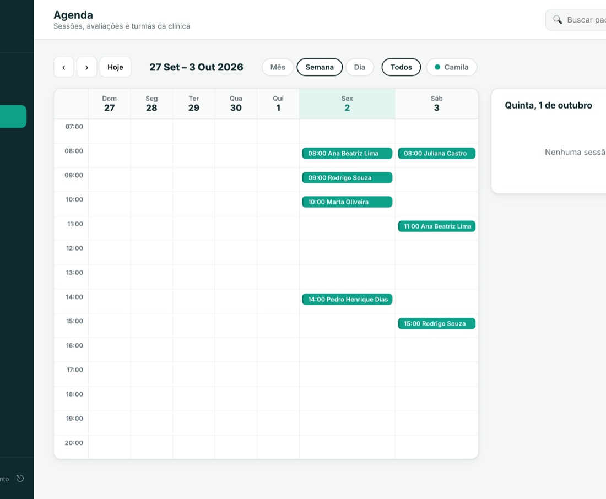Select Sex 2 column header

[347, 104]
